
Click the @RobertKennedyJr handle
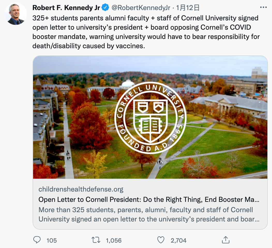(x=141, y=8)
